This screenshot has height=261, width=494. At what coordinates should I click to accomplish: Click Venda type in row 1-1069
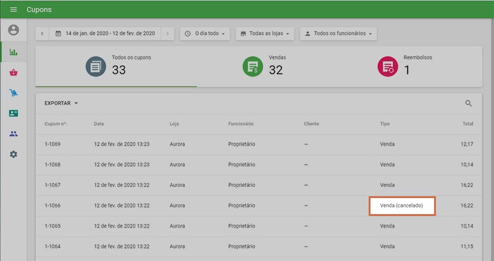387,144
